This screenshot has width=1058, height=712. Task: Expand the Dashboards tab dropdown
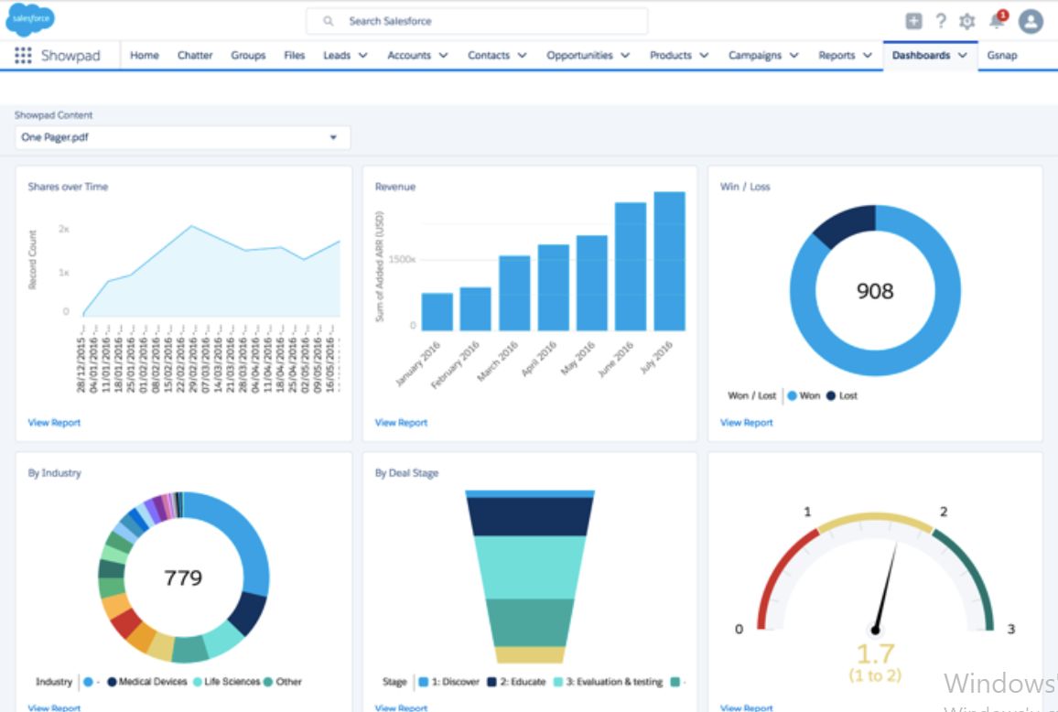pyautogui.click(x=962, y=55)
